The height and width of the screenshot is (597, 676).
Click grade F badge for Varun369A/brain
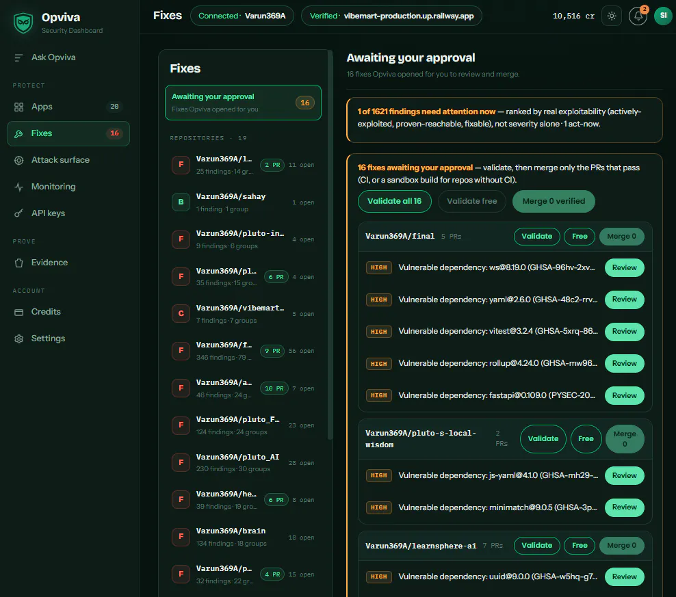click(x=181, y=537)
